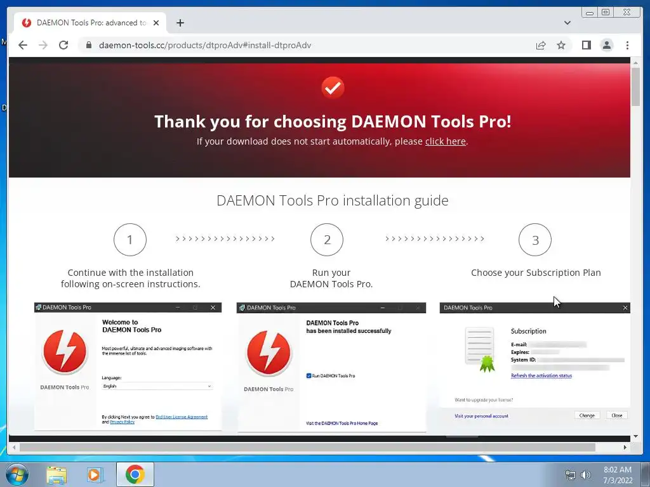Open the Chrome three-dot menu
650x487 pixels.
coord(627,45)
